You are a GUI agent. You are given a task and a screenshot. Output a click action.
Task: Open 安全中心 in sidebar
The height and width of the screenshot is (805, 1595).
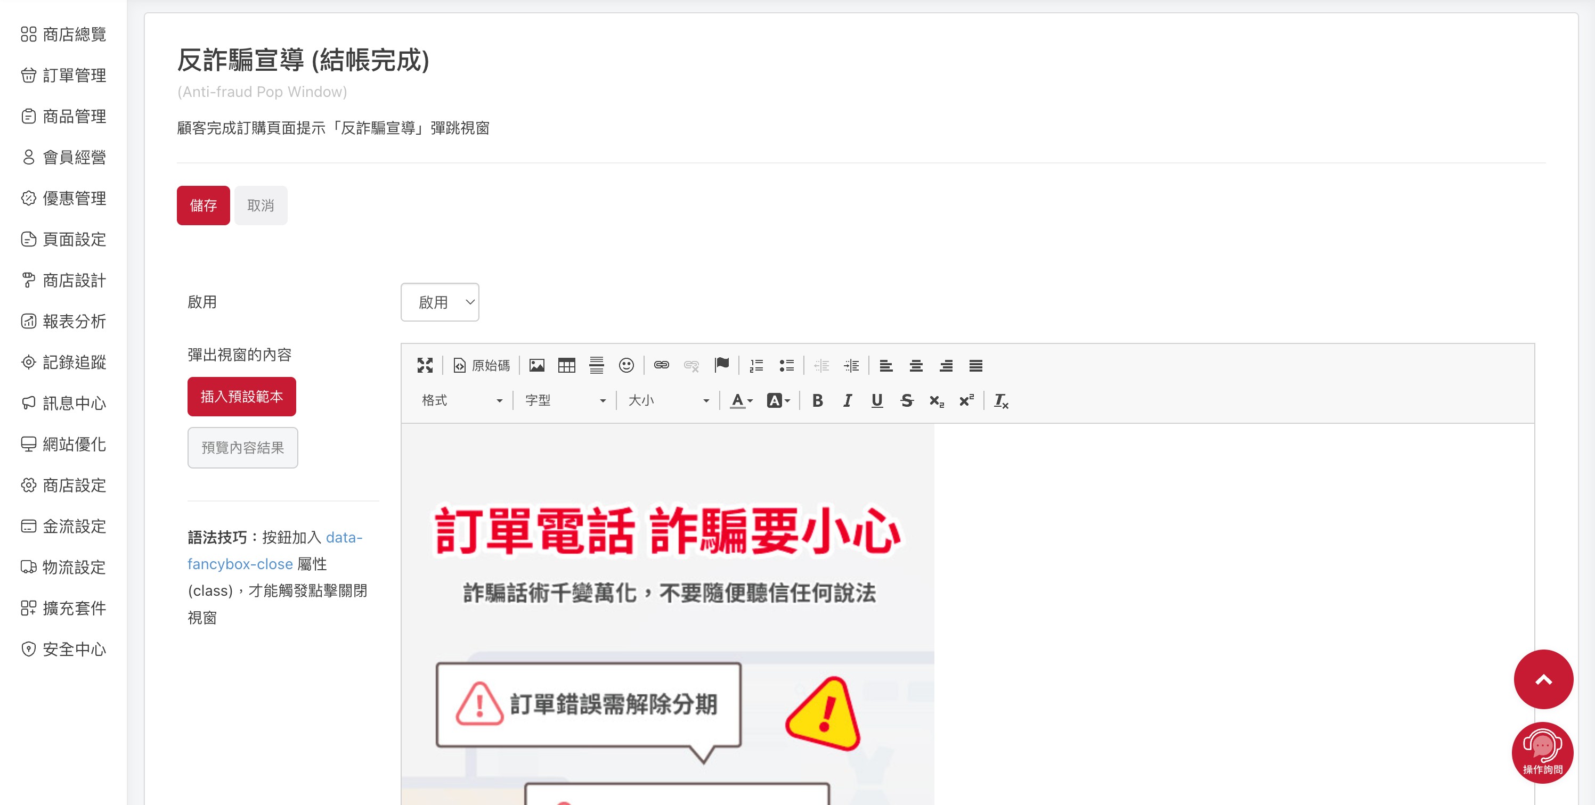tap(63, 649)
